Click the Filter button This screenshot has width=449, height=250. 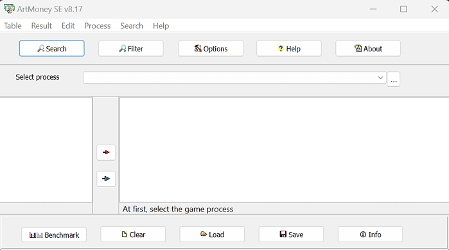click(x=131, y=48)
